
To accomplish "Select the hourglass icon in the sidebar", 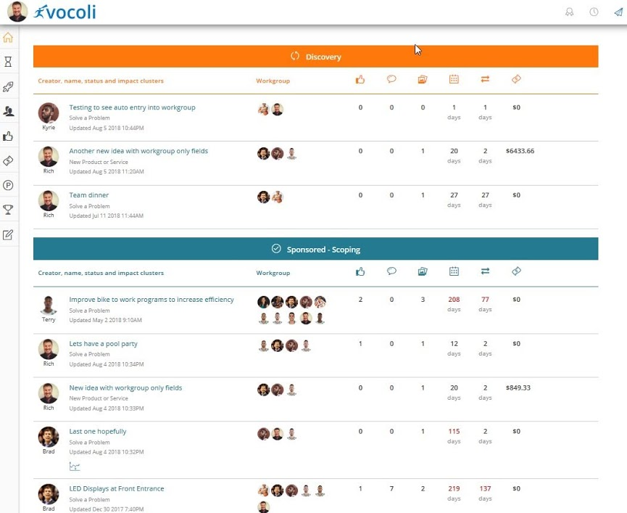I will click(x=9, y=61).
